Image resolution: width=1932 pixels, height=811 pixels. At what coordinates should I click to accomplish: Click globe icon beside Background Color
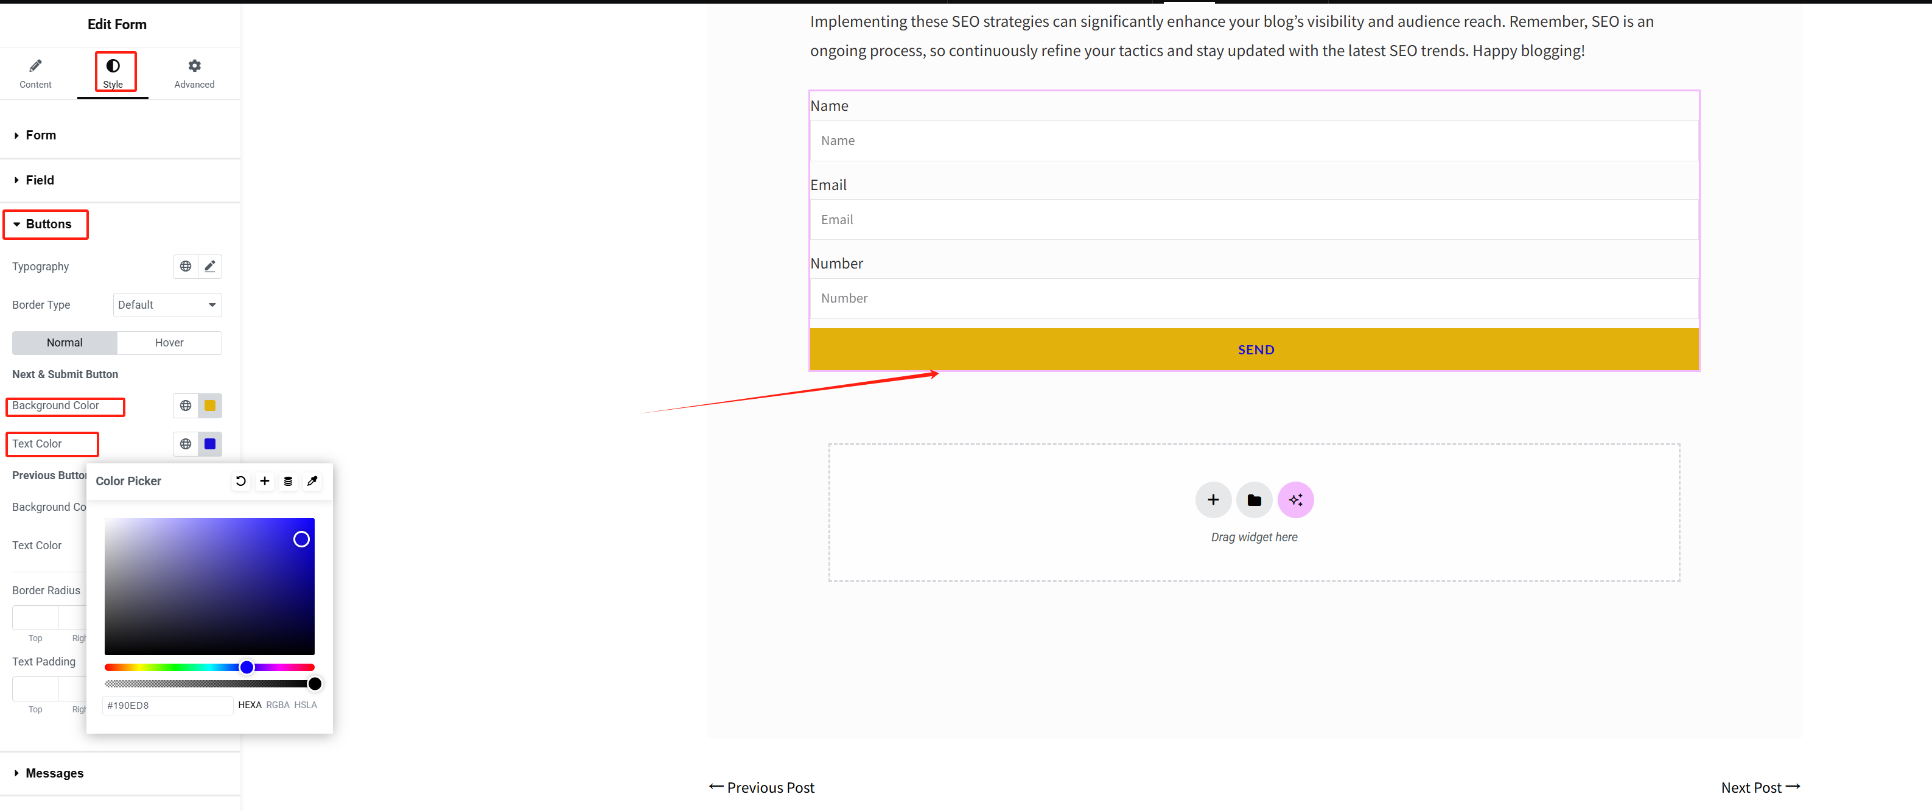(185, 406)
